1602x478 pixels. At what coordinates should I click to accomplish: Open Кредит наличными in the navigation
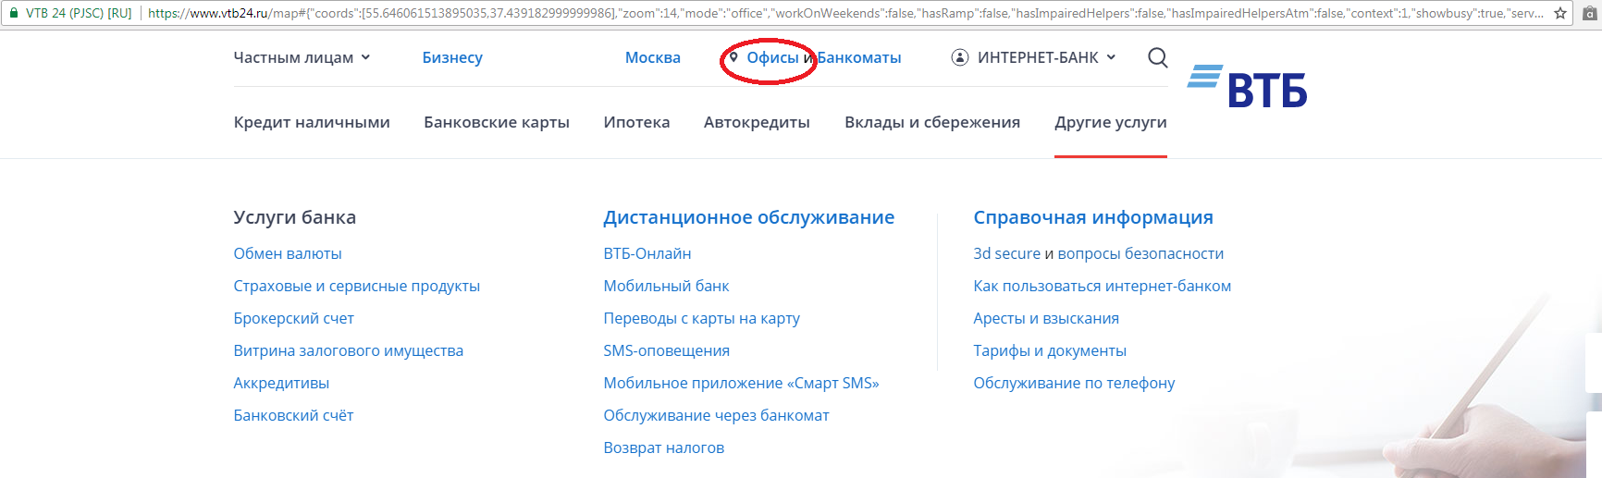pos(312,122)
